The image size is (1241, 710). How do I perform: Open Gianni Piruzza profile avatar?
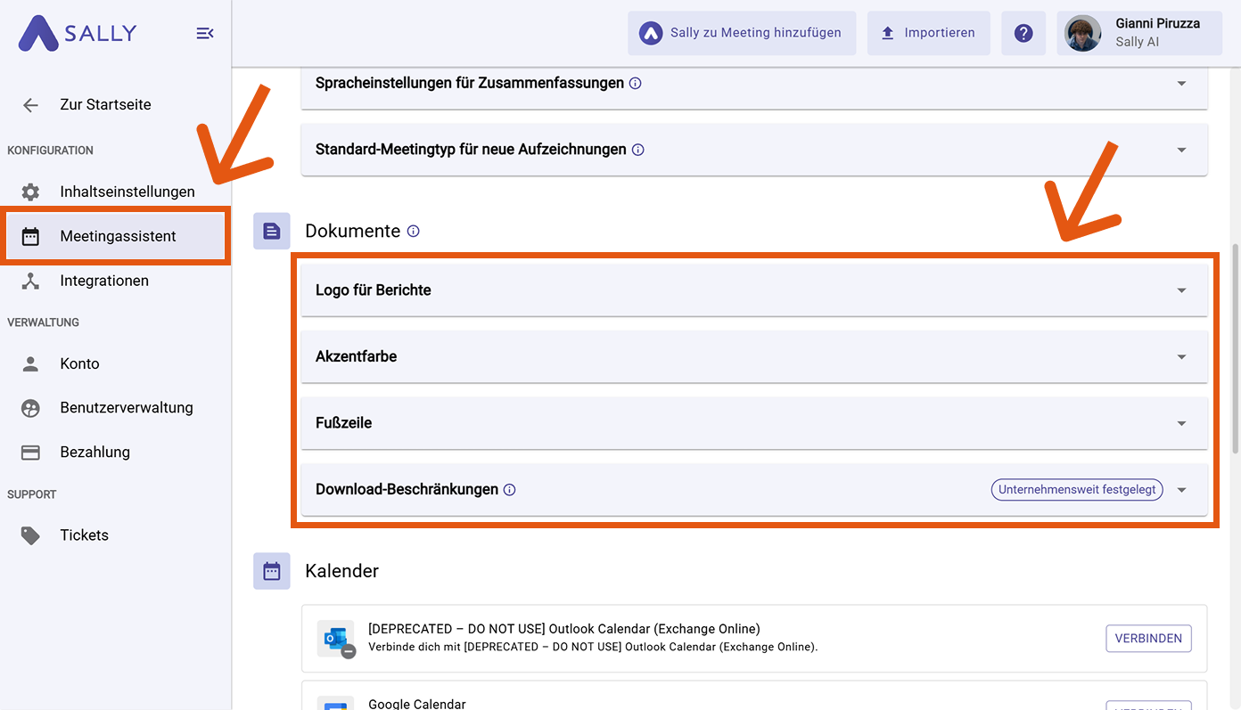(x=1082, y=33)
